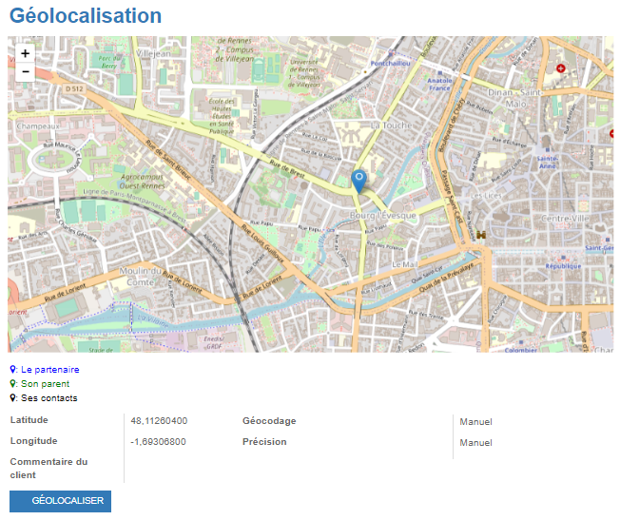Click the Géocodage field label
The width and height of the screenshot is (620, 520).
click(269, 421)
